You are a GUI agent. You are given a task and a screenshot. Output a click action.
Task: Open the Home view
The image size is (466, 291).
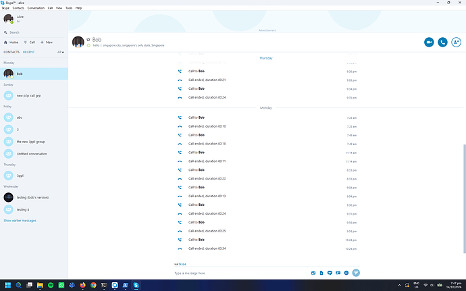pos(11,43)
